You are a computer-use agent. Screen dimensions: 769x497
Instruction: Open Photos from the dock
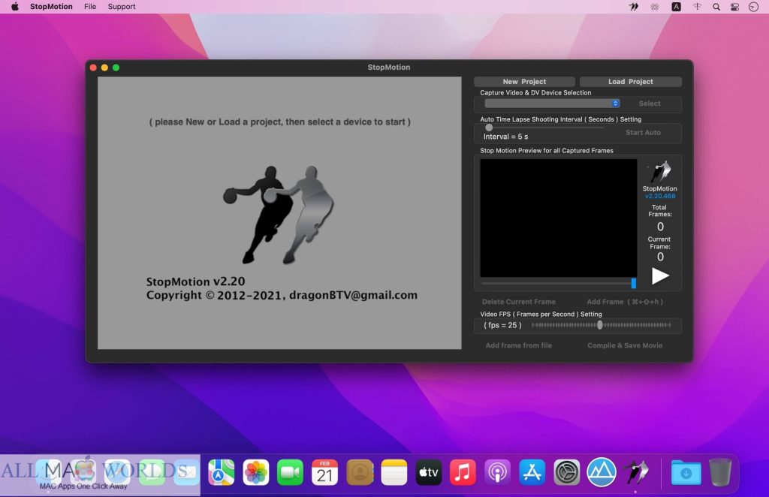255,472
